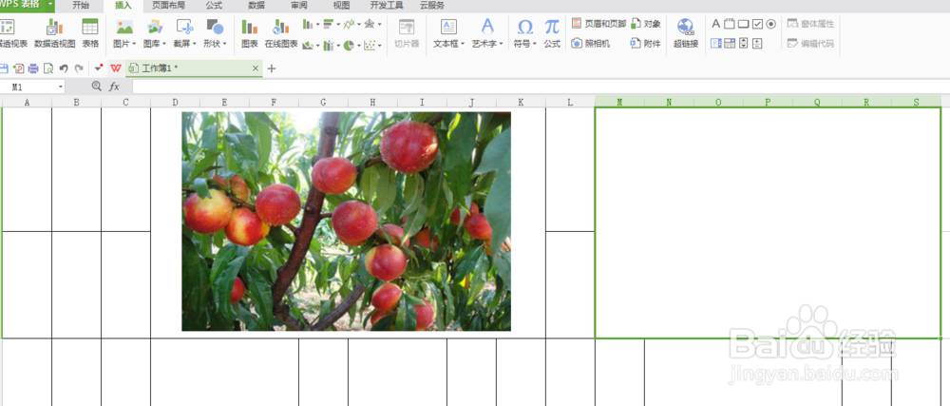The width and height of the screenshot is (950, 406).
Task: Insert a PivotChart (数据透视图)
Action: click(x=54, y=33)
